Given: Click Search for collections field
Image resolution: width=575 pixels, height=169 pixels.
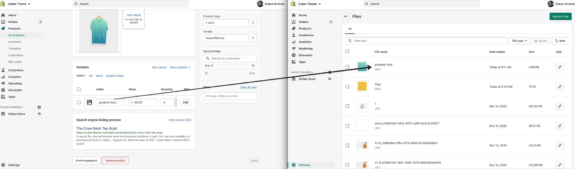Looking at the screenshot, I should click(x=230, y=58).
